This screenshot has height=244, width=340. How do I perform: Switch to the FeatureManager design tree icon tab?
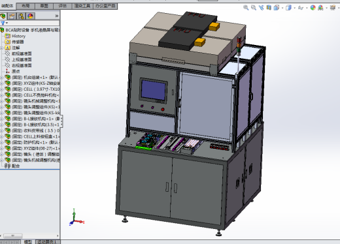pos(3,16)
